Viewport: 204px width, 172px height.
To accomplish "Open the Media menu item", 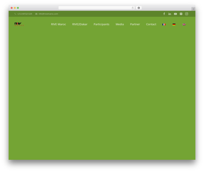I will (x=120, y=24).
